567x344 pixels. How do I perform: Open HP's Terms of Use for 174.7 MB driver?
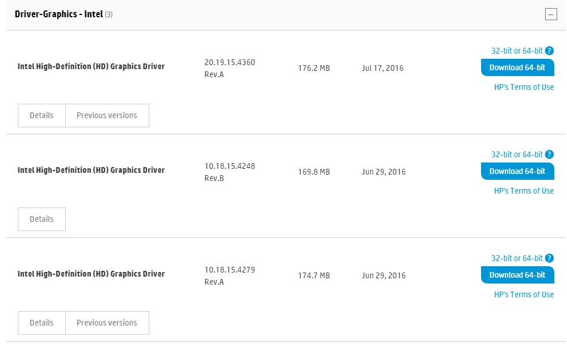pyautogui.click(x=524, y=294)
